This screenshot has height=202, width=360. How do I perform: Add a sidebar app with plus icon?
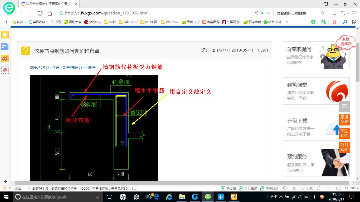5,181
